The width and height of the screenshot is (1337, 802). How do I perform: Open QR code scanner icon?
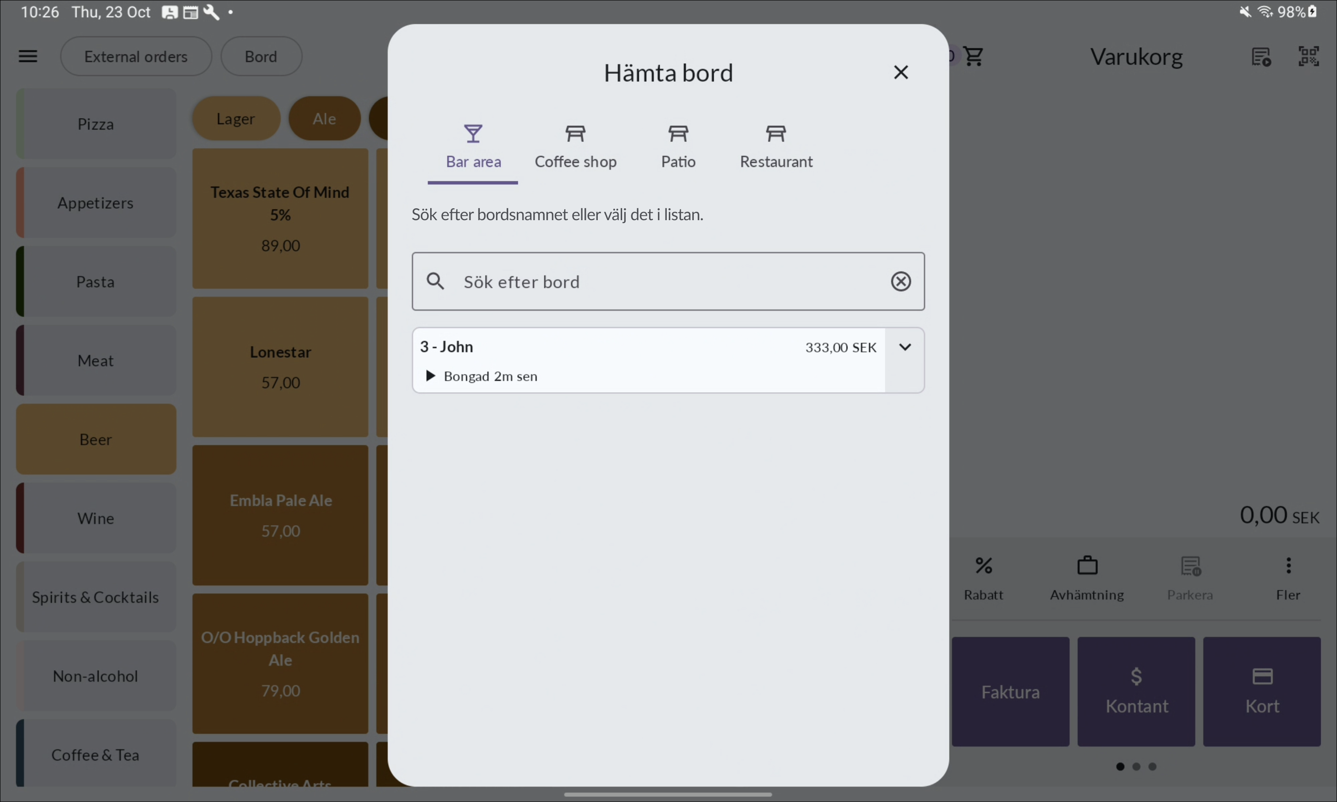[x=1308, y=56]
